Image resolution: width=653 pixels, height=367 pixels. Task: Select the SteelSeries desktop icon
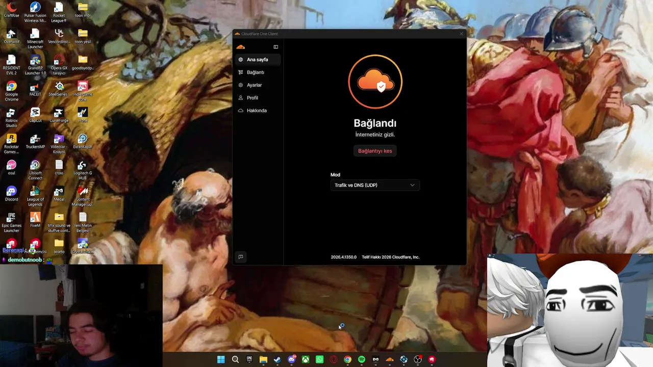pos(59,89)
